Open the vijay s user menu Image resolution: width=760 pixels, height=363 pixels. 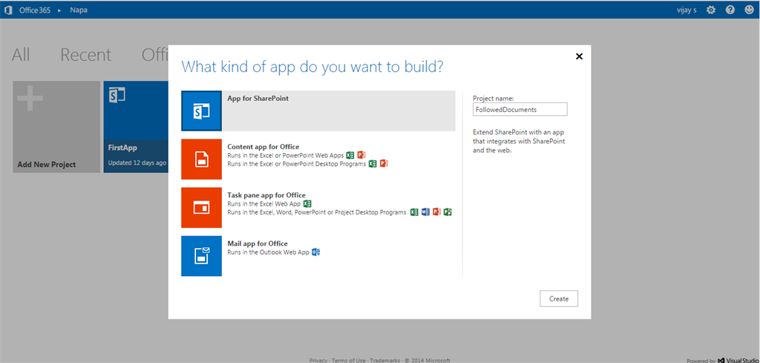(x=687, y=10)
